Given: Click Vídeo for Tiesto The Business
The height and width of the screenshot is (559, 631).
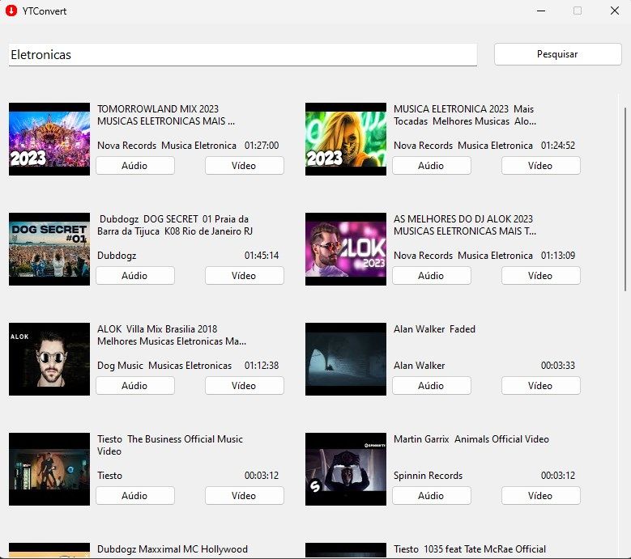Looking at the screenshot, I should click(245, 496).
